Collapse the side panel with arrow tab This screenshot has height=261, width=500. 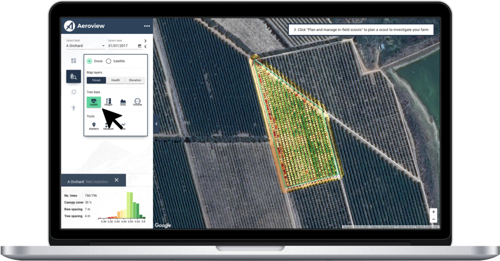tap(156, 124)
